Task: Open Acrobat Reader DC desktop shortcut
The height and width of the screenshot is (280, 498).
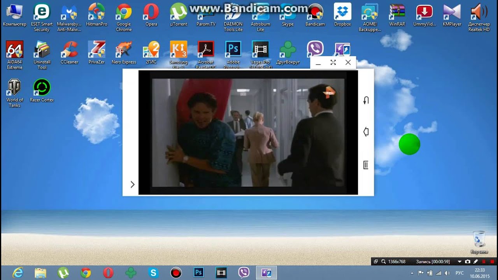Action: [206, 55]
